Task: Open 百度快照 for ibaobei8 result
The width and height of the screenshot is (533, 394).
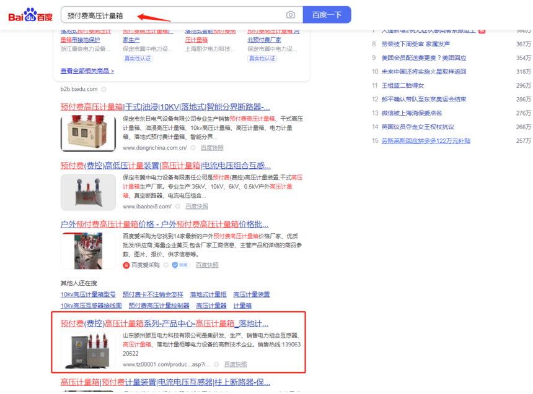Action: tap(197, 207)
